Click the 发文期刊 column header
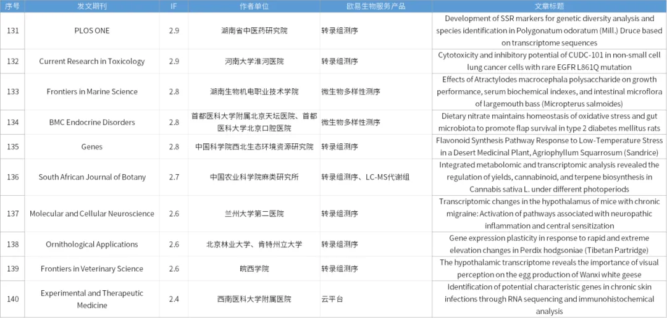This screenshot has height=318, width=667. pos(91,6)
